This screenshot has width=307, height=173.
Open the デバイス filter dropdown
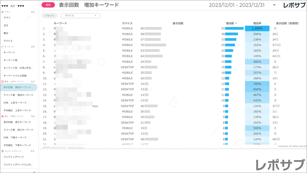tap(80, 15)
